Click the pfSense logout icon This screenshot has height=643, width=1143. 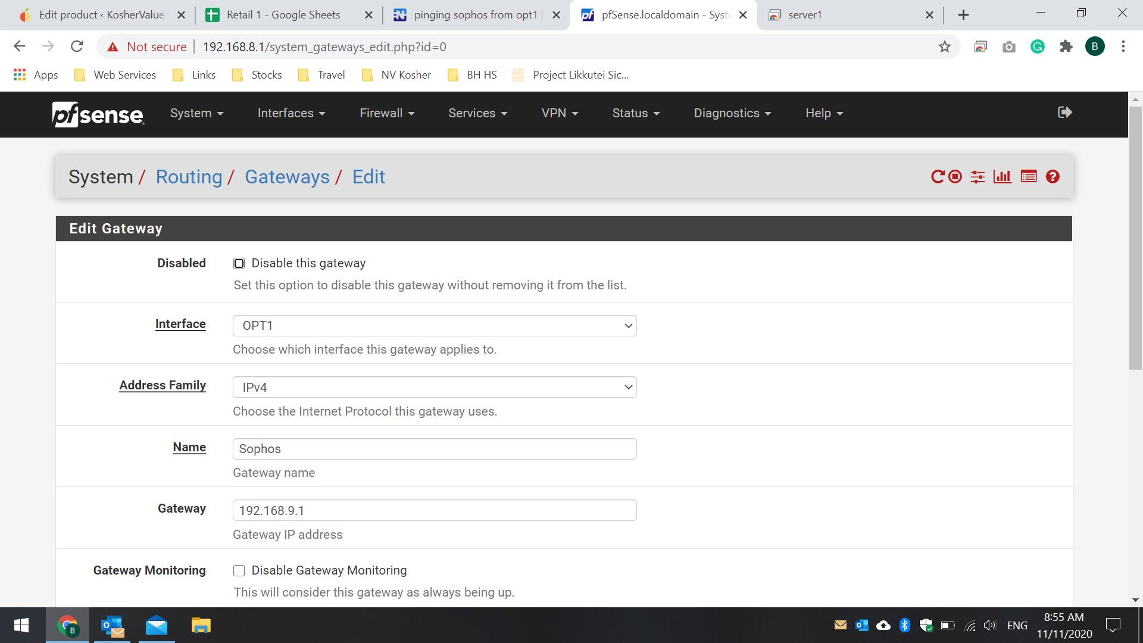[x=1065, y=113]
